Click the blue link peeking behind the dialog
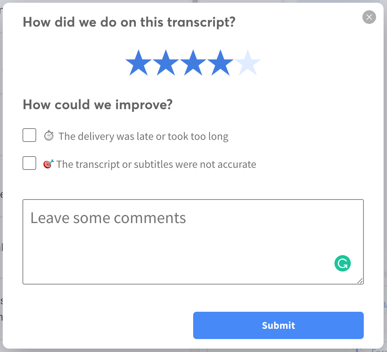Image resolution: width=387 pixels, height=352 pixels. coord(379,350)
